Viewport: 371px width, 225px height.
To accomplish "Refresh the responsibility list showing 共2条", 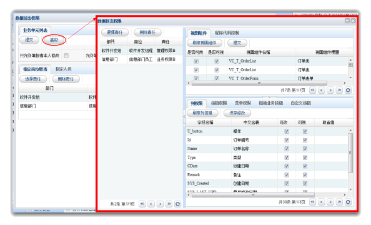I will (177, 204).
